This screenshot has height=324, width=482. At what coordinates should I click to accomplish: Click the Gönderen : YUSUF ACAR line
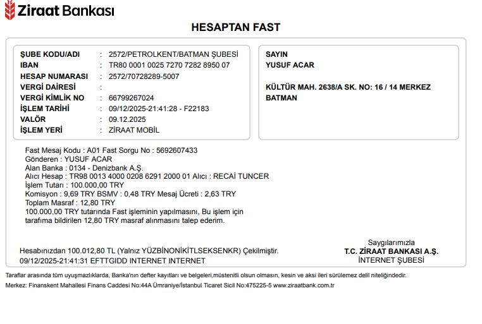(68, 159)
